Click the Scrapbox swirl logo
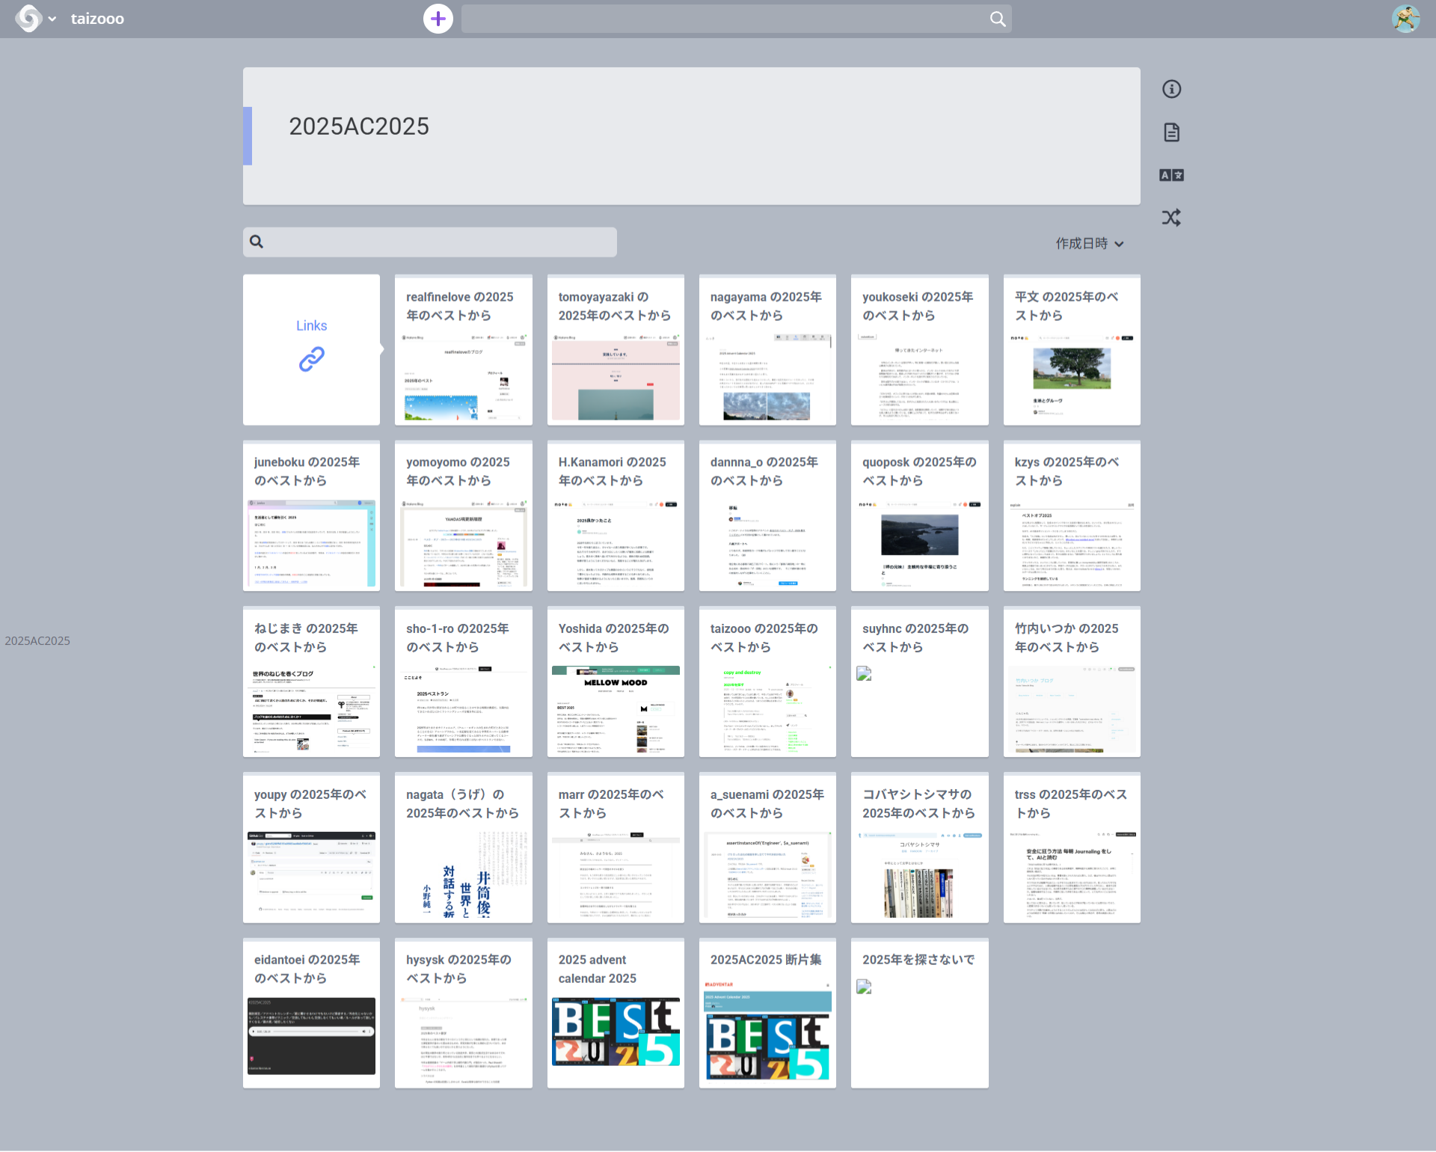Viewport: 1436px width, 1152px height. [28, 19]
